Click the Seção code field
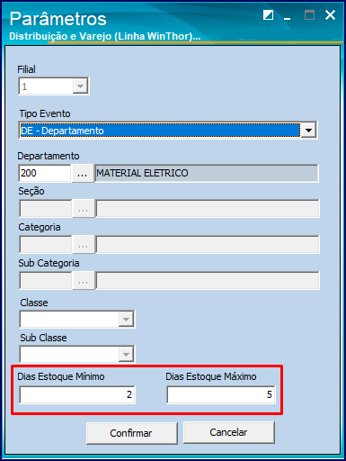The image size is (346, 461). (x=46, y=208)
